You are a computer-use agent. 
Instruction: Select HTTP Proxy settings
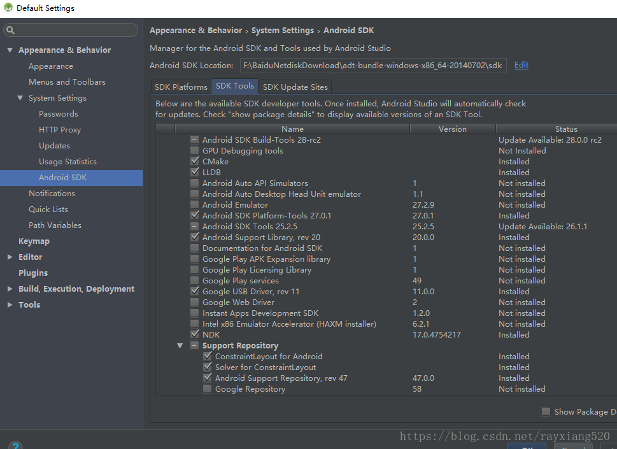tap(60, 130)
